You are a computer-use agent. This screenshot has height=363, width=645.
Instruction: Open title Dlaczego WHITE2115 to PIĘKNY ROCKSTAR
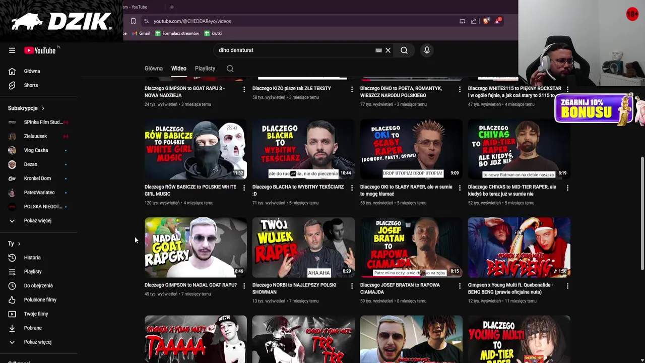point(514,92)
